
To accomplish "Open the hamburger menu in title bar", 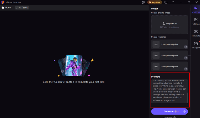I will point(173,2).
